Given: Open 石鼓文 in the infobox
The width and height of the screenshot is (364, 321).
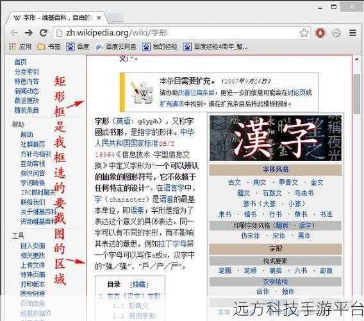Looking at the screenshot, I should pyautogui.click(x=272, y=193).
